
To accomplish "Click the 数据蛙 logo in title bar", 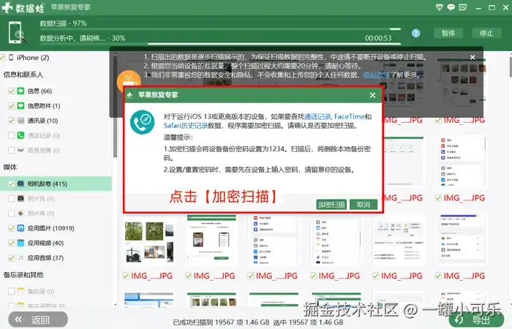I will pos(23,7).
